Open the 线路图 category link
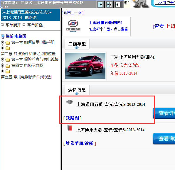The width and height of the screenshot is (175, 170). click(x=72, y=118)
